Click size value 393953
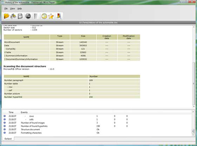The width and height of the screenshot is (197, 146). pos(83,46)
